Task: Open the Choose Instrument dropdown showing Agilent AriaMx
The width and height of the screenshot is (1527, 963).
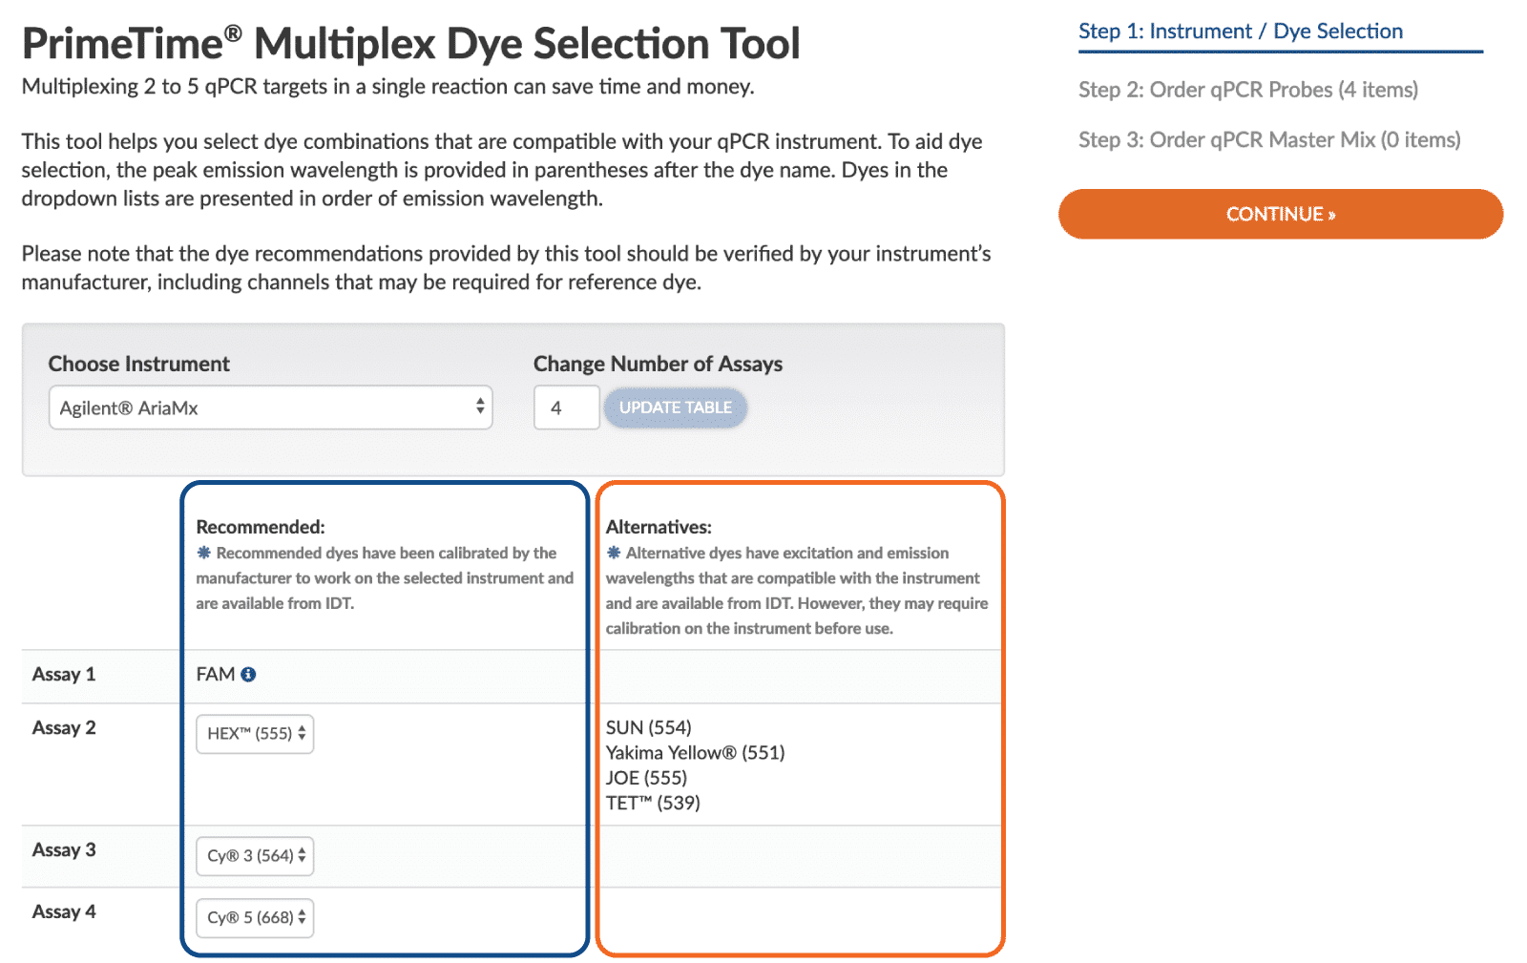Action: coord(270,408)
